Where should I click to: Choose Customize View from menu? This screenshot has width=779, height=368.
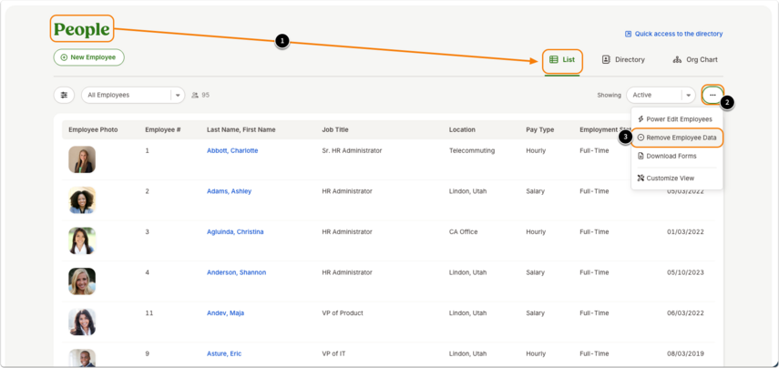pos(666,178)
